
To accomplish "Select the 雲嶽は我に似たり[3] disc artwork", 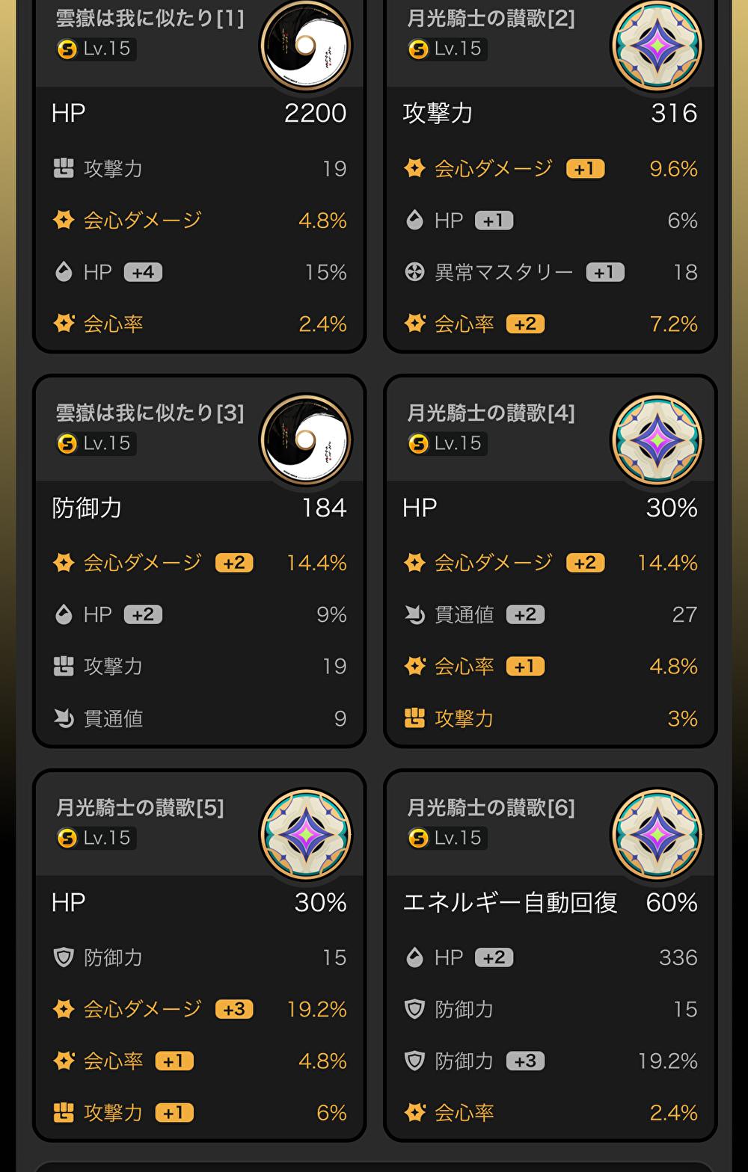I will [x=305, y=440].
